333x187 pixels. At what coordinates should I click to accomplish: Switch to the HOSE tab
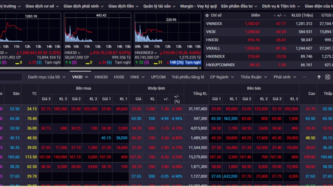click(119, 77)
